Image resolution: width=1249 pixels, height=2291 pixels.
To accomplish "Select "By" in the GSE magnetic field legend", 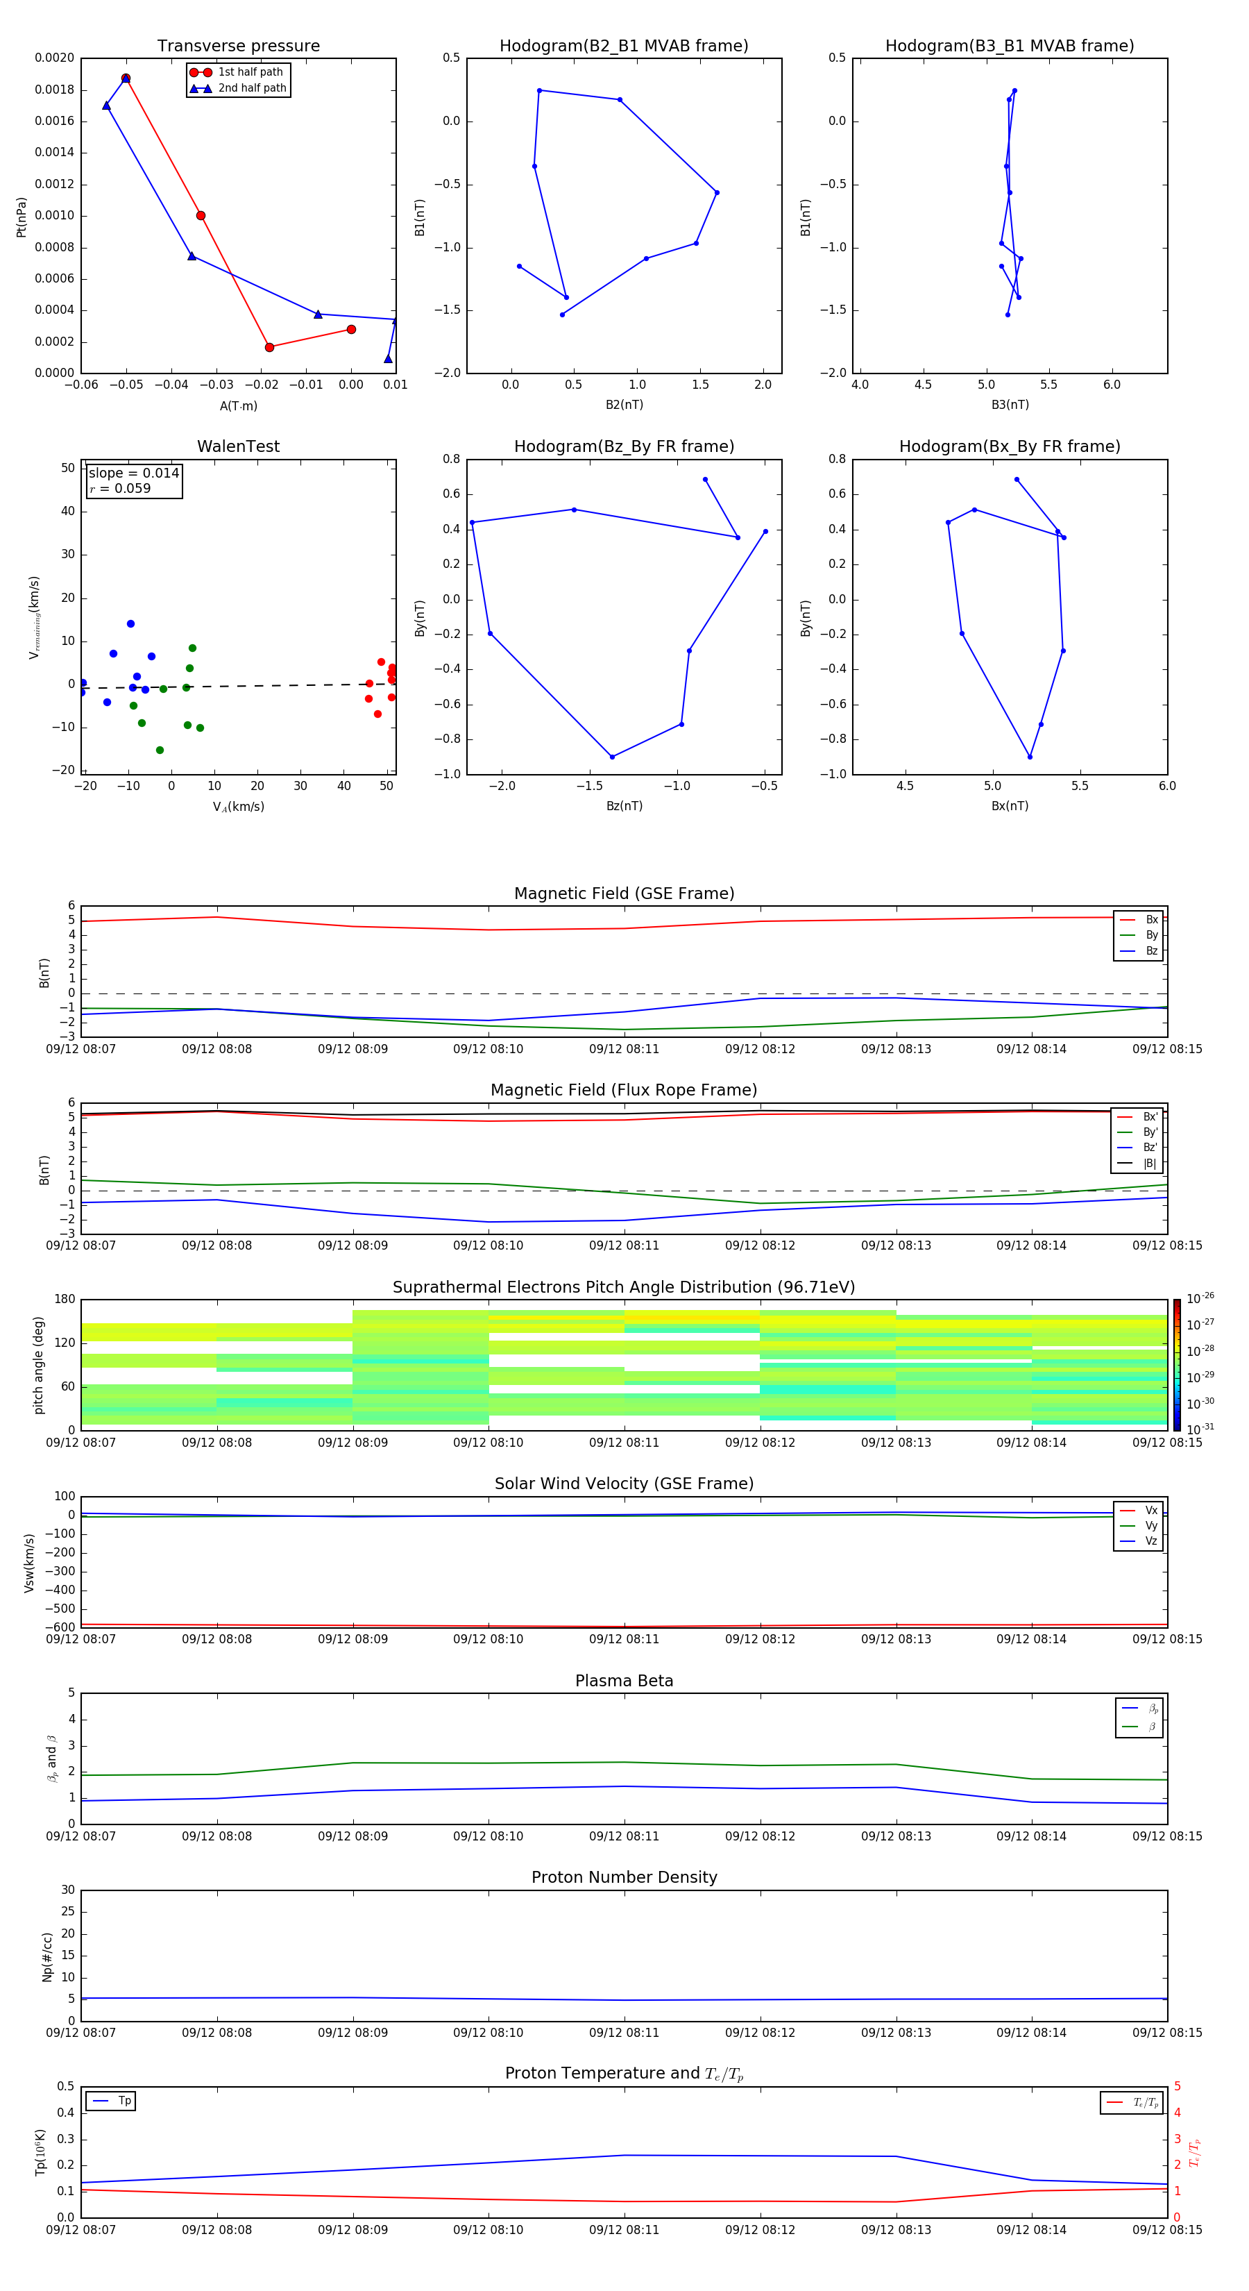I will pyautogui.click(x=1139, y=934).
